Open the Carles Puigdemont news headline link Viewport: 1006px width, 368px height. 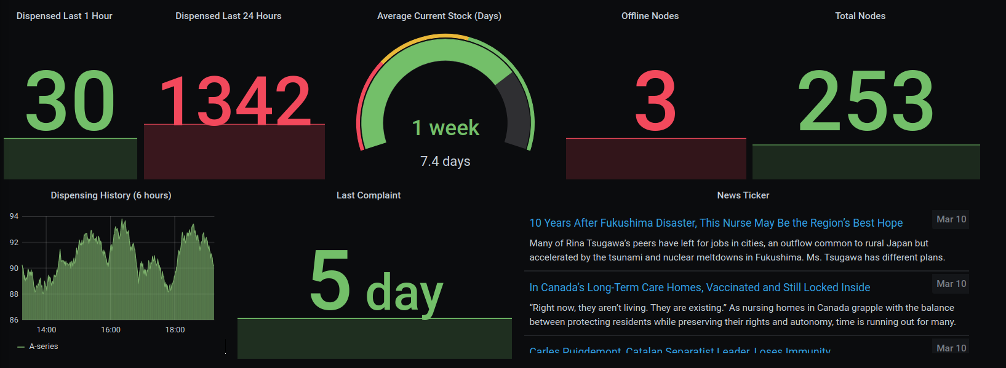[x=680, y=351]
